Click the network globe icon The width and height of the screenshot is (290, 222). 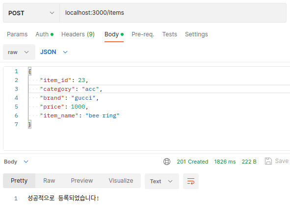pyautogui.click(x=167, y=162)
